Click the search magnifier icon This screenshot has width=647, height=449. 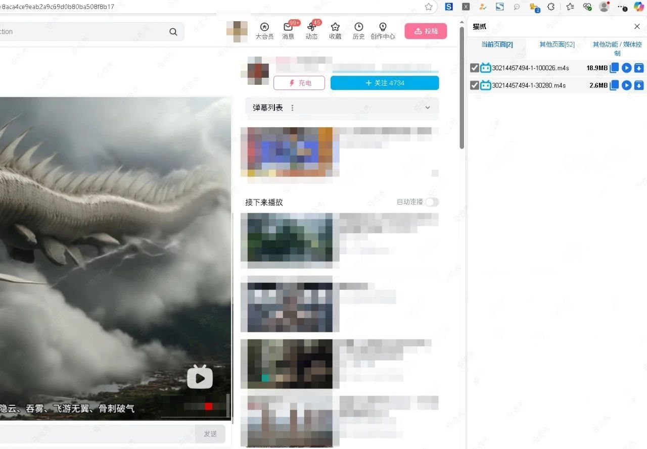tap(173, 32)
